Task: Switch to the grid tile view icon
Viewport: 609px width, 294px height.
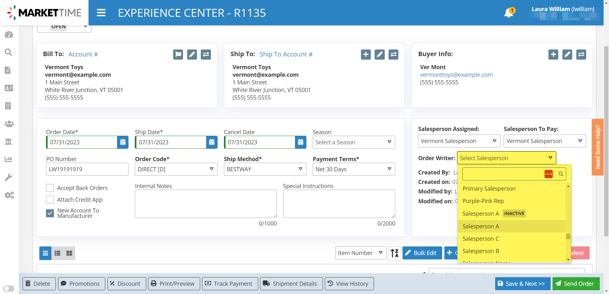Action: coord(69,253)
